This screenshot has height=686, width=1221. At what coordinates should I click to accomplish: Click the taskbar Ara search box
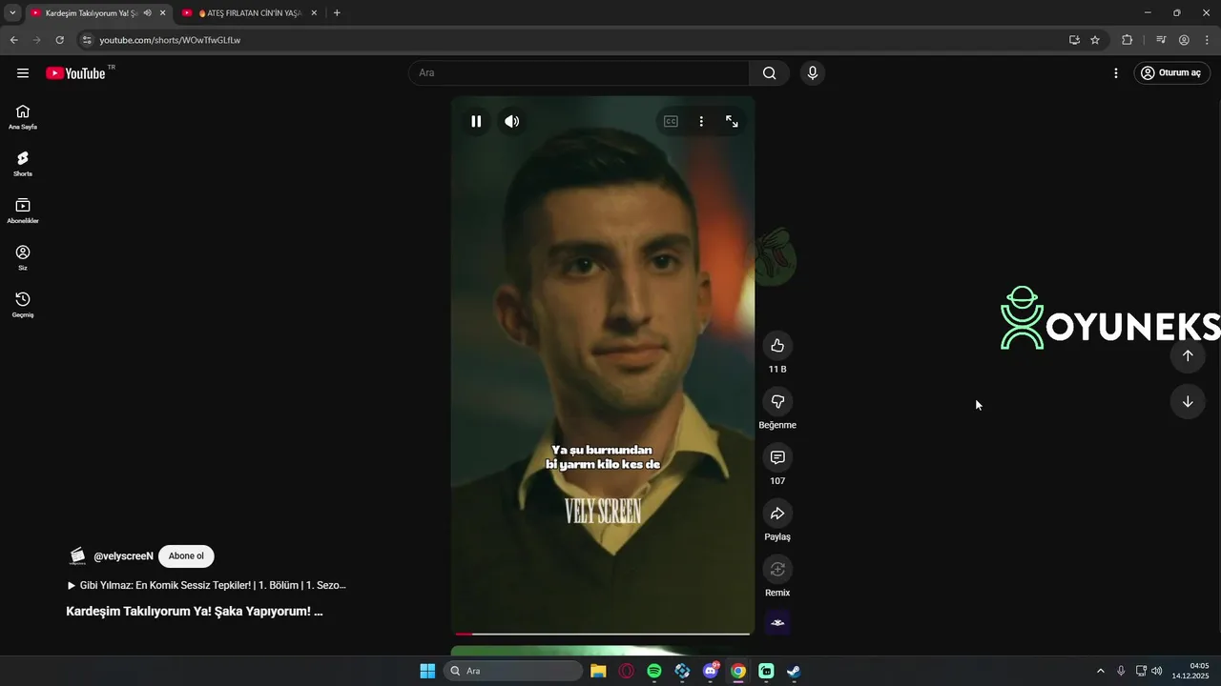513,671
